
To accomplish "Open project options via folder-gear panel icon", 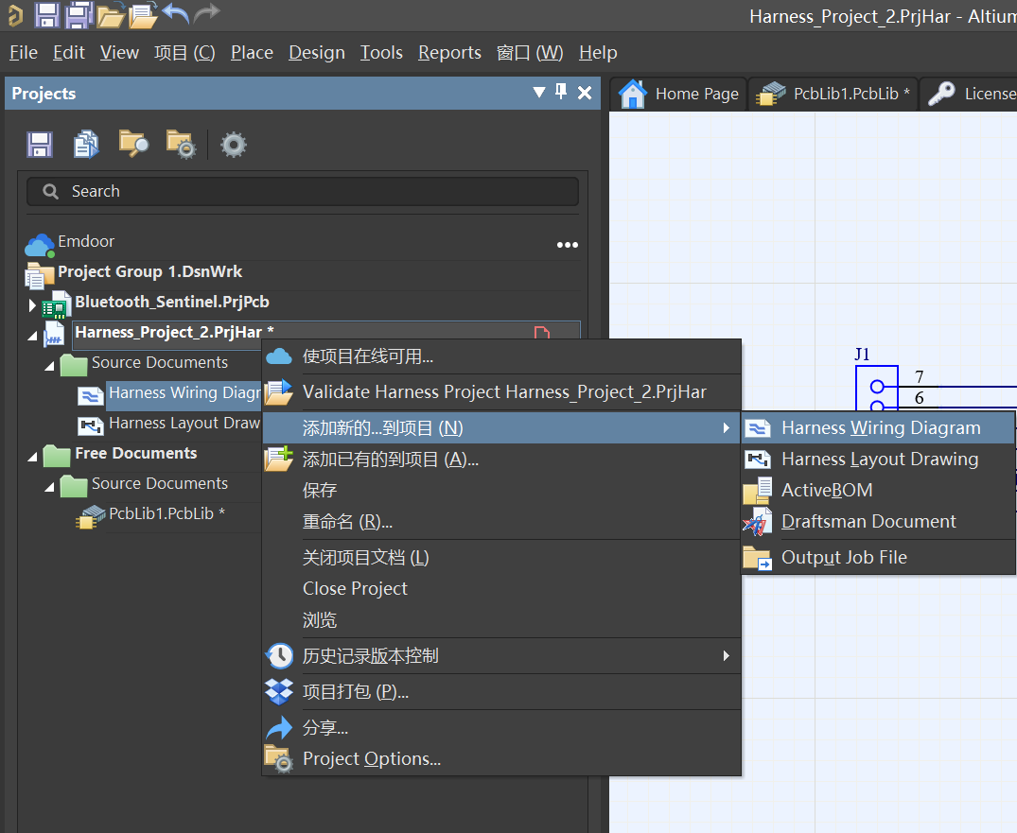I will pos(180,144).
